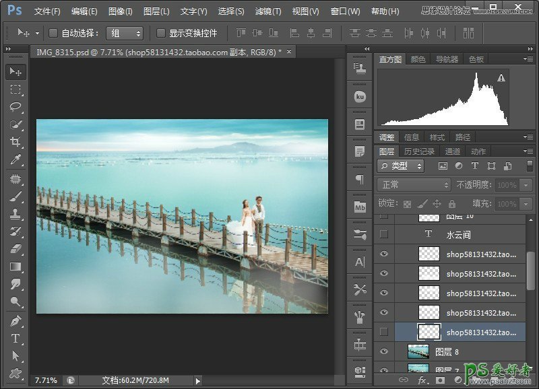Switch to the 通道 tab

[x=453, y=151]
